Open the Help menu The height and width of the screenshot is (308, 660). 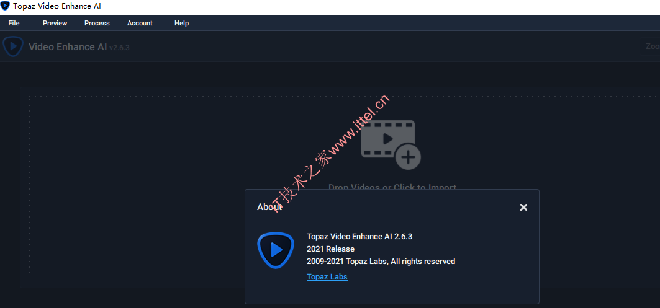[181, 23]
